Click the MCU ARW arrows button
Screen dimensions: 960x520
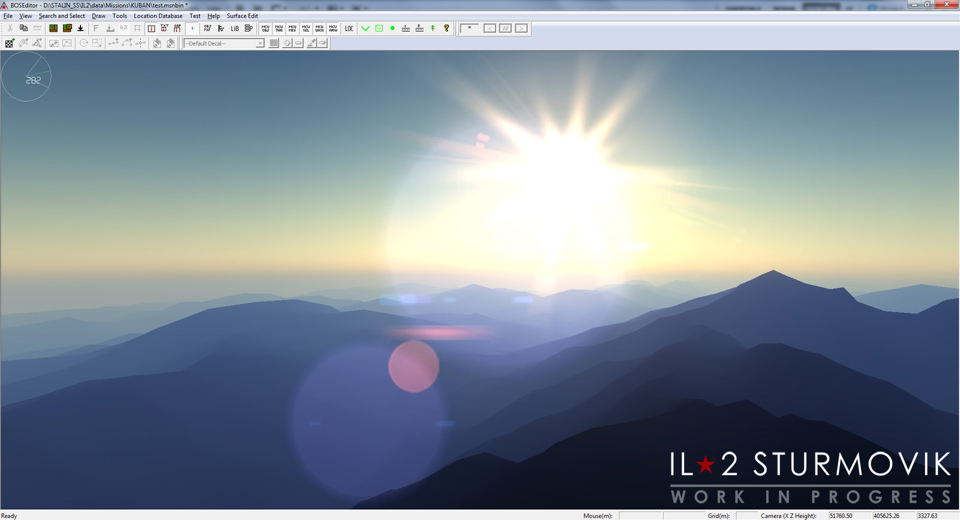[x=333, y=28]
